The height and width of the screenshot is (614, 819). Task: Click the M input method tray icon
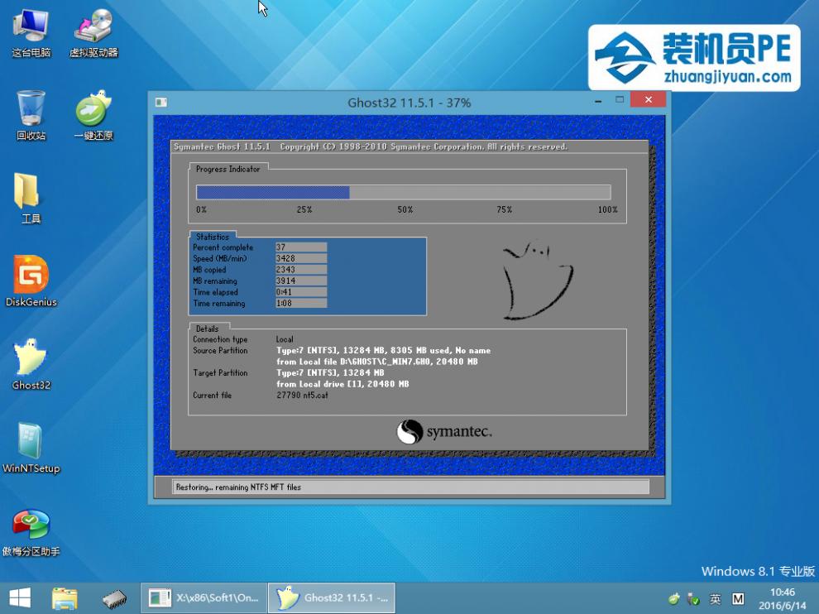coord(737,598)
